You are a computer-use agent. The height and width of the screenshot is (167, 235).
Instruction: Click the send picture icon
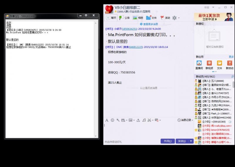click(130, 120)
